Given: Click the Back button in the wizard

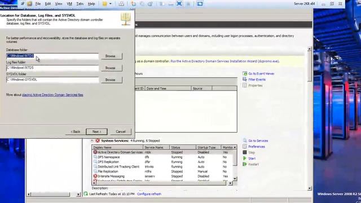Looking at the screenshot, I should (75, 131).
